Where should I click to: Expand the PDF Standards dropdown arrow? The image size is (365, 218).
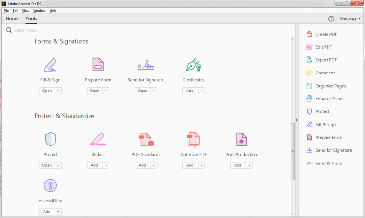[154, 165]
